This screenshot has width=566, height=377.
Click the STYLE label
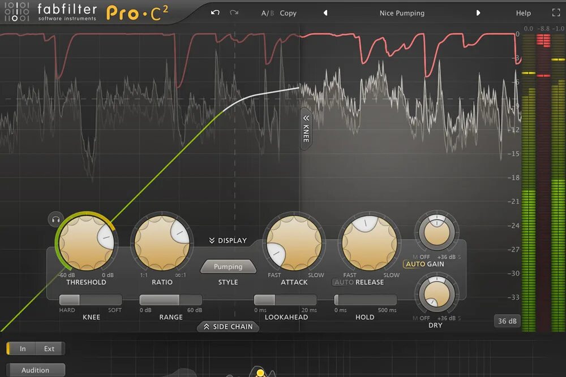pyautogui.click(x=228, y=282)
